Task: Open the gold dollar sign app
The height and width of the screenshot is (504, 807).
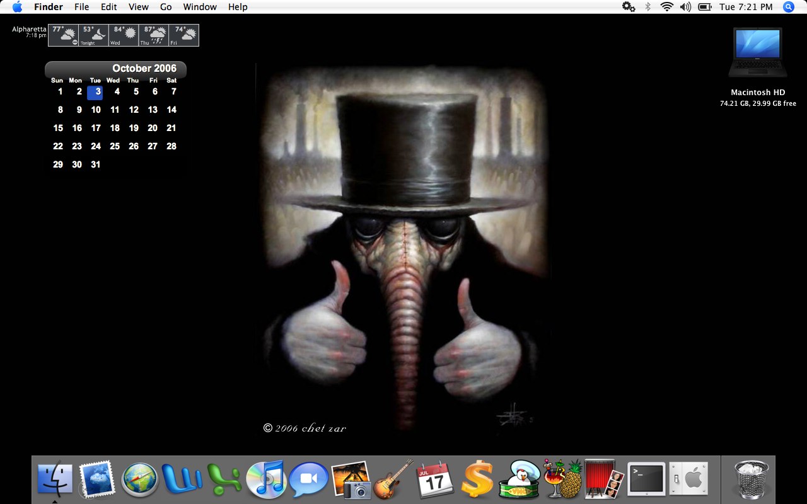Action: pyautogui.click(x=477, y=480)
